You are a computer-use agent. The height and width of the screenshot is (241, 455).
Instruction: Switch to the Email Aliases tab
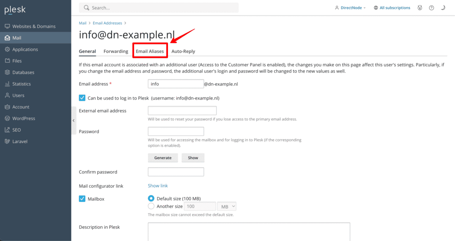[150, 52]
